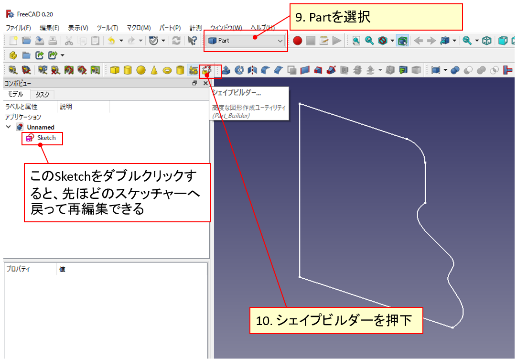Open the ファイル(F) menu
Screen dimensions: 517x360
[19, 28]
